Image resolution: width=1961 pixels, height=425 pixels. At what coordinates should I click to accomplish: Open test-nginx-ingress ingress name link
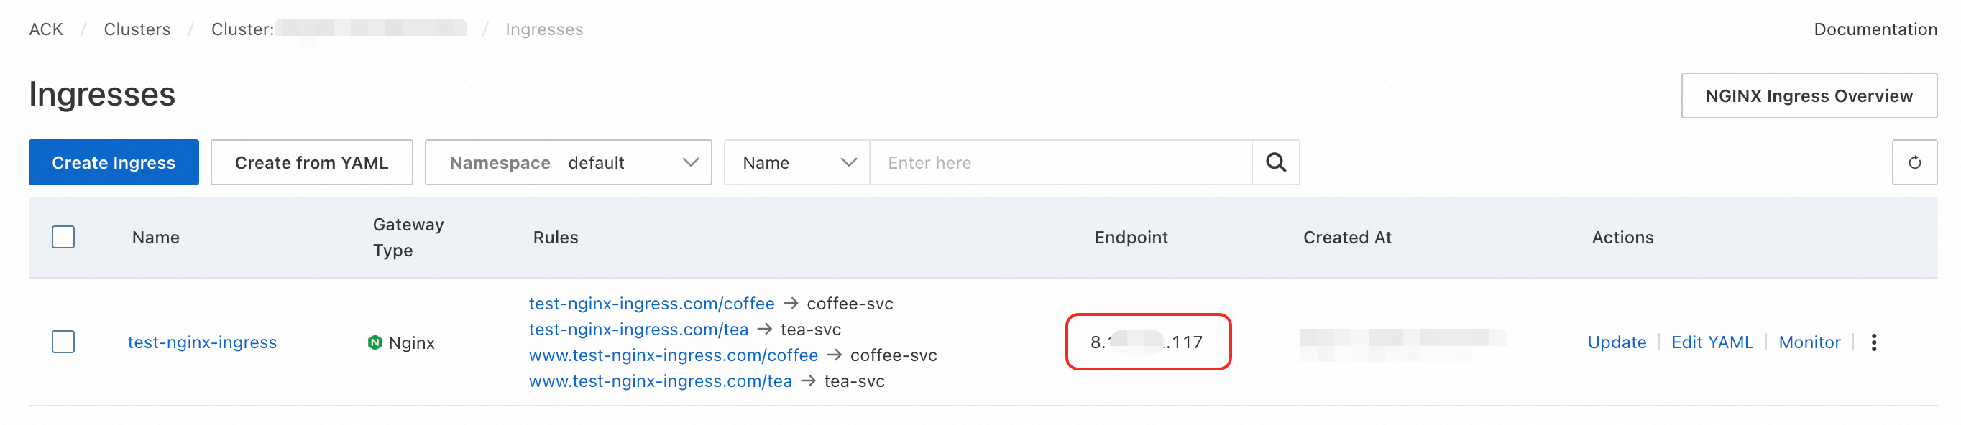202,342
